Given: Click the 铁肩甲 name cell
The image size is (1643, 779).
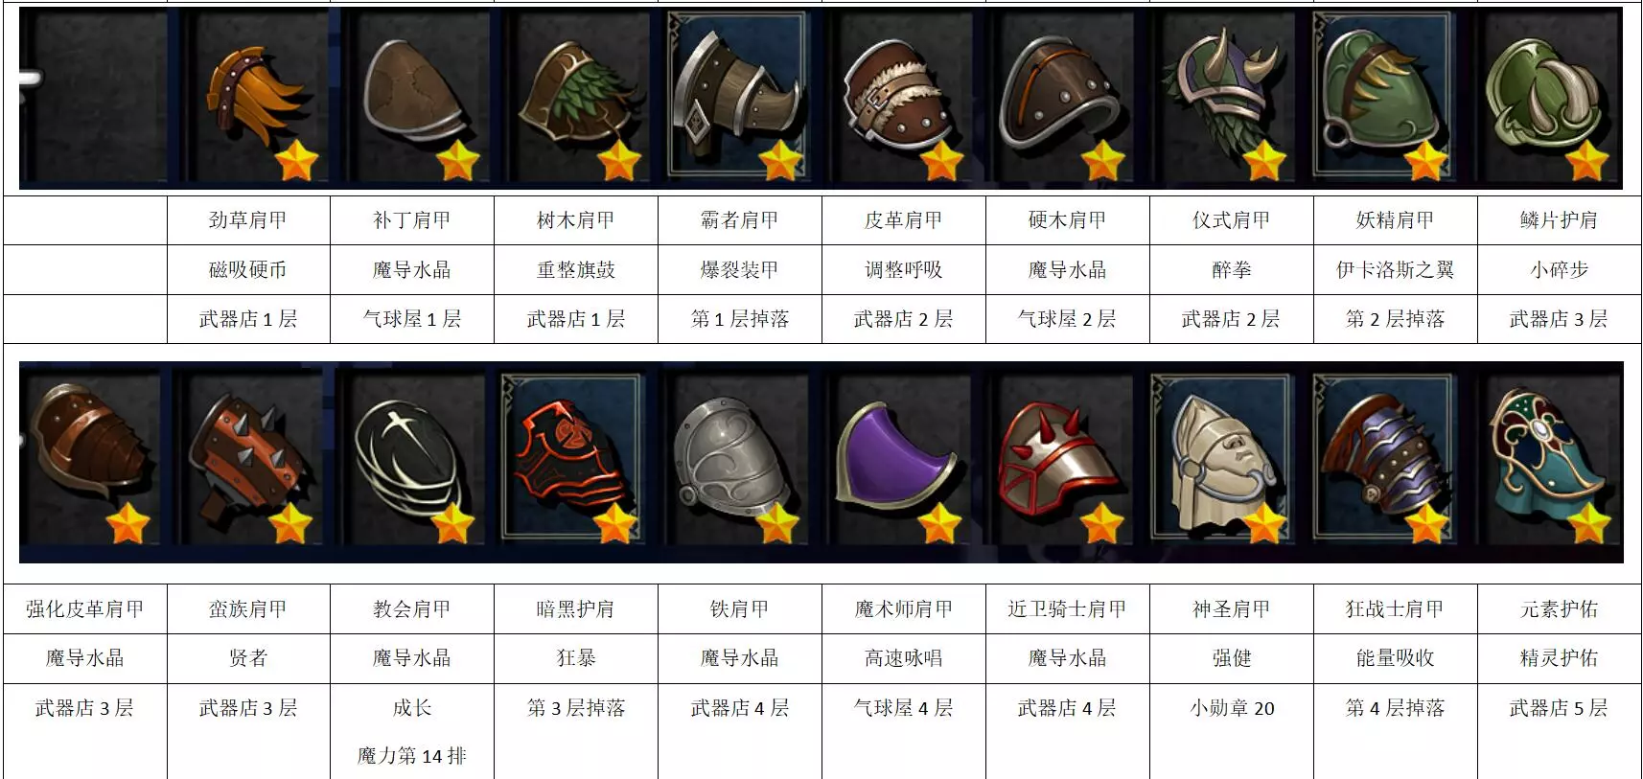Looking at the screenshot, I should click(739, 609).
